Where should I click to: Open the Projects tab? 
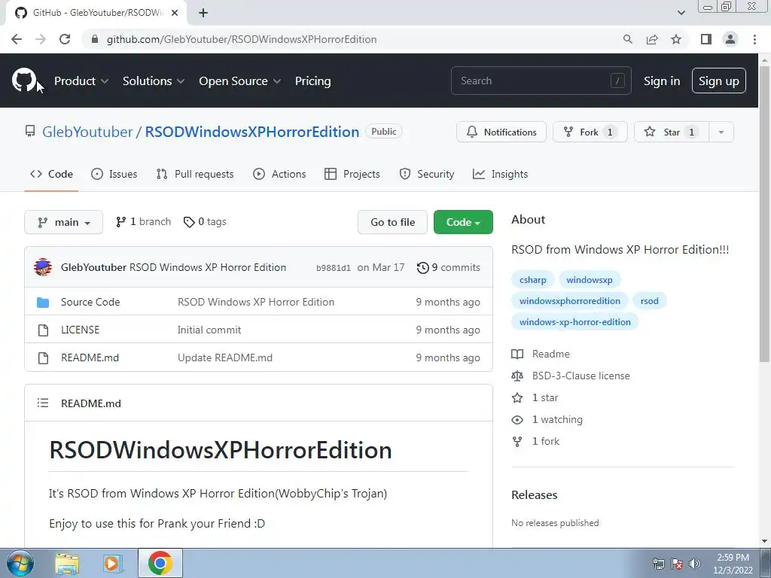pyautogui.click(x=352, y=174)
